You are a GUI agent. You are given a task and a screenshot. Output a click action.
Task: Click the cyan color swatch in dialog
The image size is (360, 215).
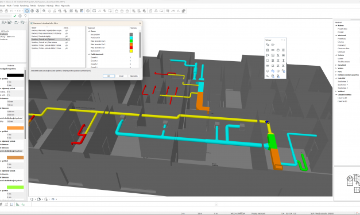tap(131, 38)
